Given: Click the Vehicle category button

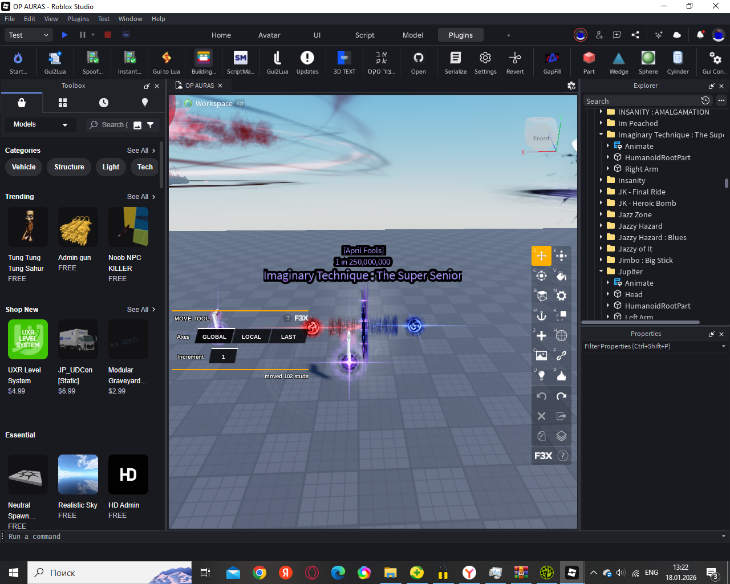Looking at the screenshot, I should pyautogui.click(x=24, y=167).
